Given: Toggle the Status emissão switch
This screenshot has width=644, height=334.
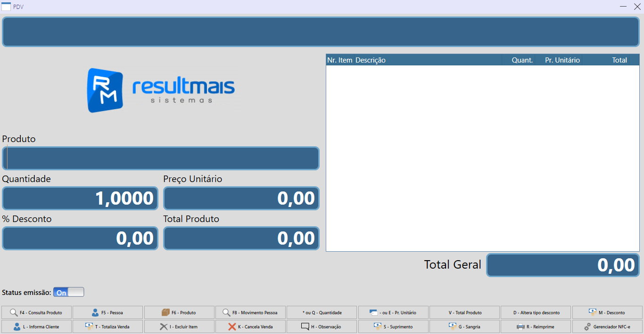Looking at the screenshot, I should click(x=68, y=292).
